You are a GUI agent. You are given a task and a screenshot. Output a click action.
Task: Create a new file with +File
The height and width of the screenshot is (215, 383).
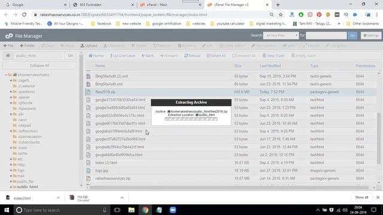8,45
